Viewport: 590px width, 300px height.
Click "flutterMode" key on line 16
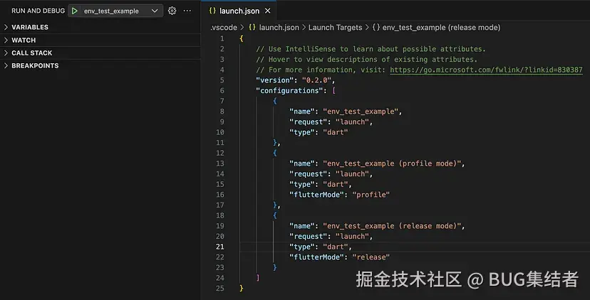click(316, 195)
